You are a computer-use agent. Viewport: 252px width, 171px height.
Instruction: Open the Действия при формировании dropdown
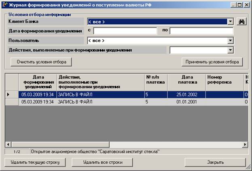pyautogui.click(x=230, y=50)
